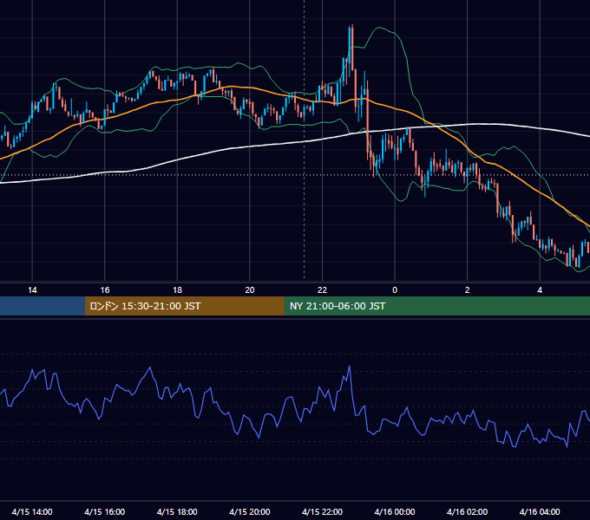The image size is (590, 520).
Task: Click the blue session band before London
Action: pos(43,306)
